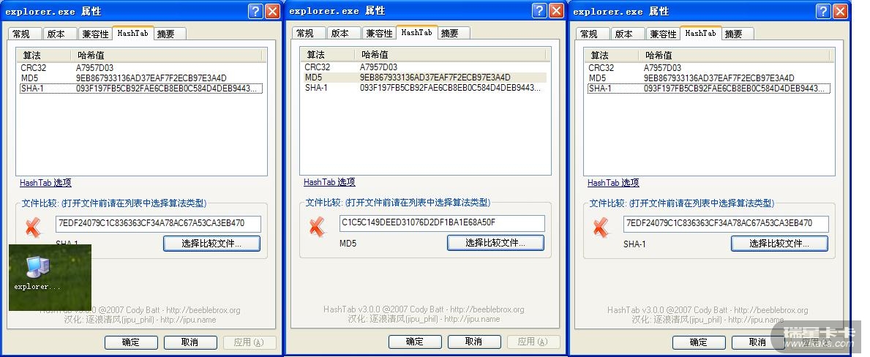Open help question mark in middle dialog
The image size is (870, 357).
tap(539, 10)
